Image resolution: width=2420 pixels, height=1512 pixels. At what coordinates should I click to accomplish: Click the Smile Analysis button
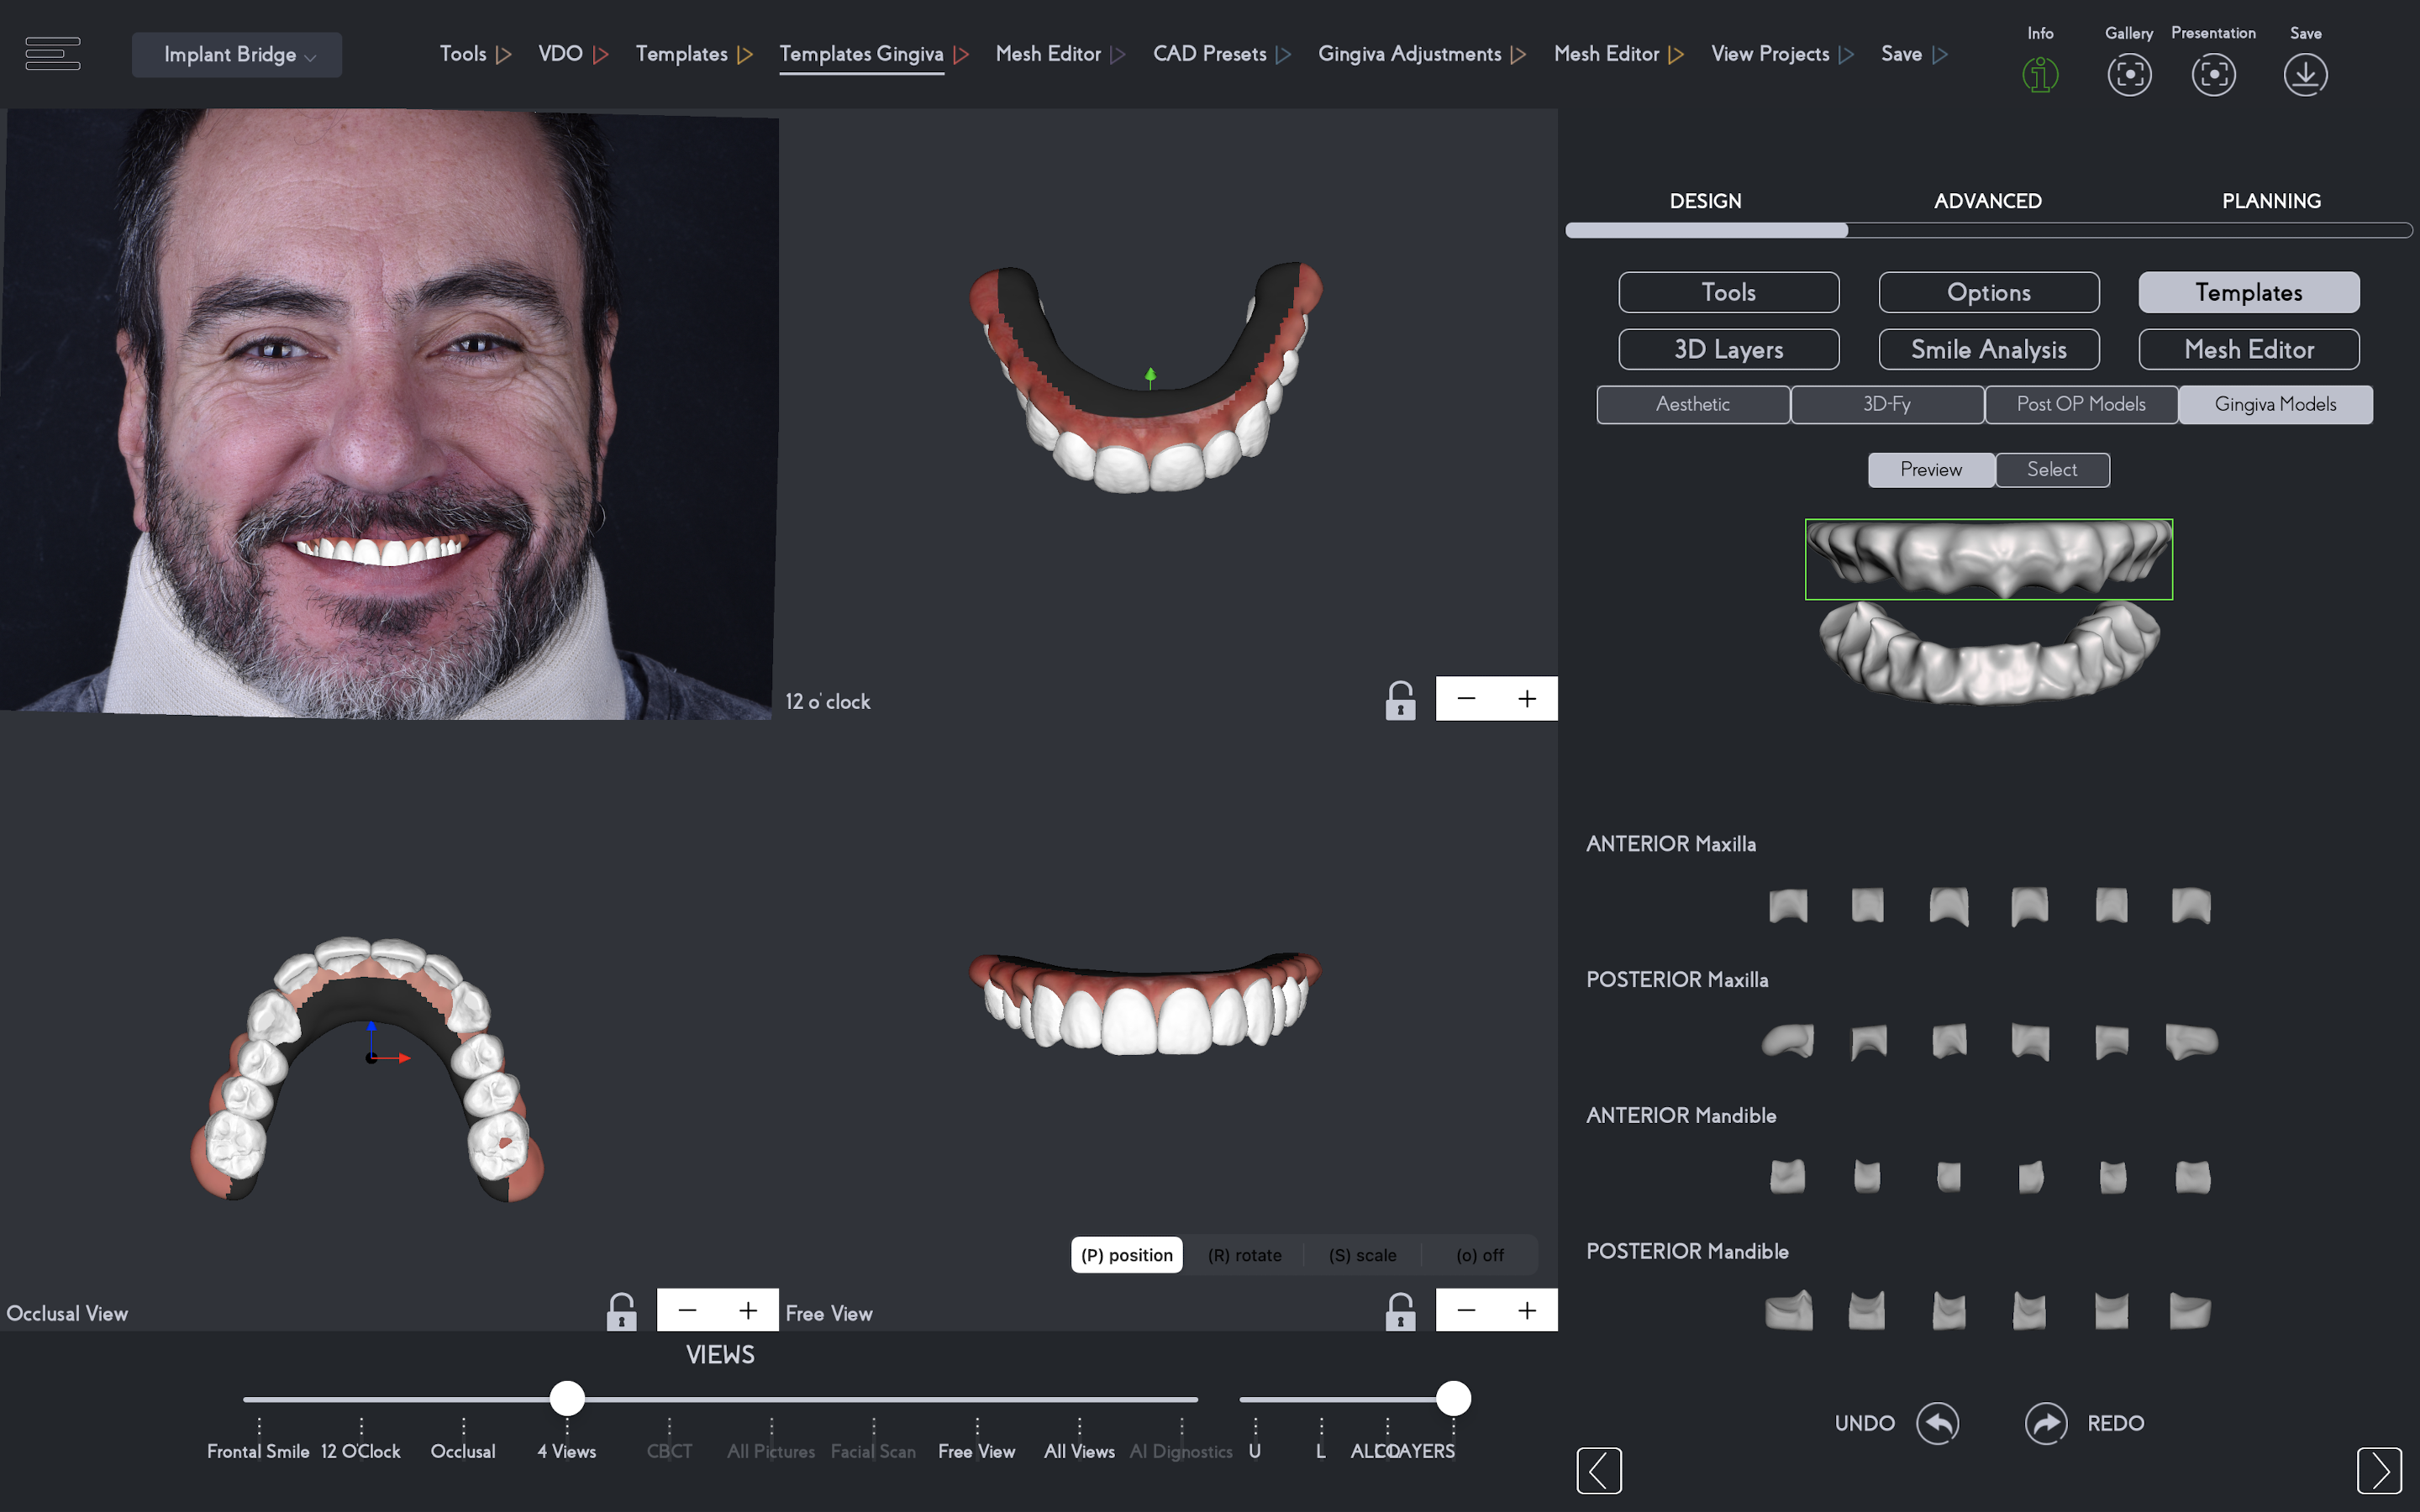coord(1988,349)
